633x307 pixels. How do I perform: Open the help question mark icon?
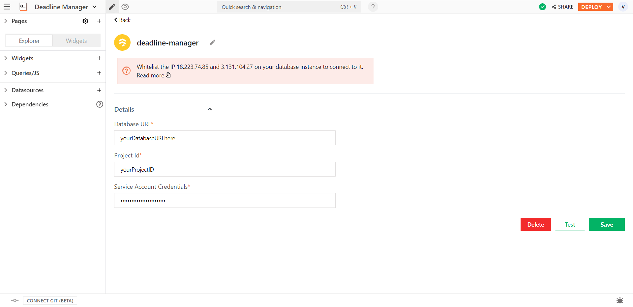click(373, 7)
